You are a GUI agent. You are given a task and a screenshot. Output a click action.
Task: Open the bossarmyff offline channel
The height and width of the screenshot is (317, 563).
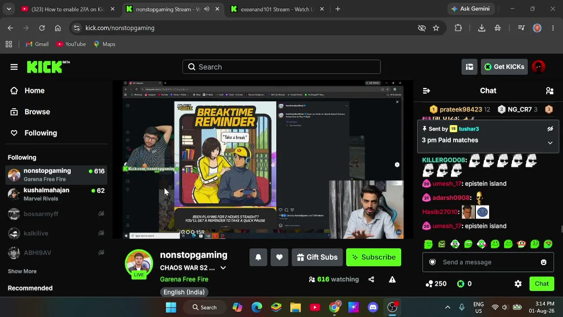tap(56, 214)
